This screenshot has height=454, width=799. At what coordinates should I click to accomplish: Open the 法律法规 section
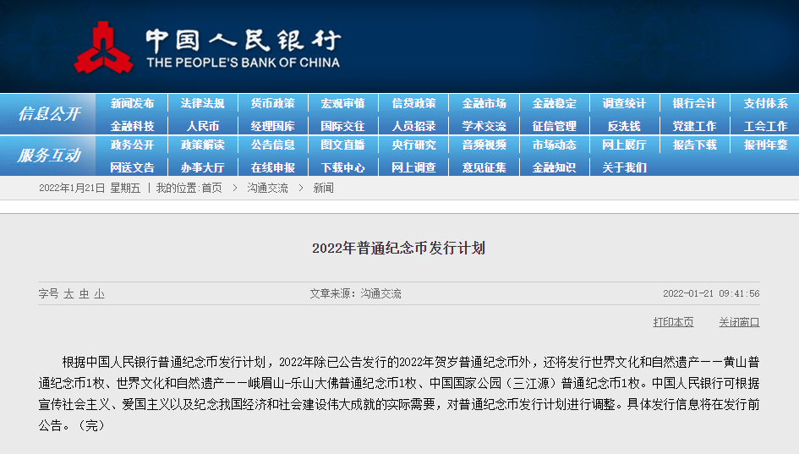pyautogui.click(x=202, y=103)
